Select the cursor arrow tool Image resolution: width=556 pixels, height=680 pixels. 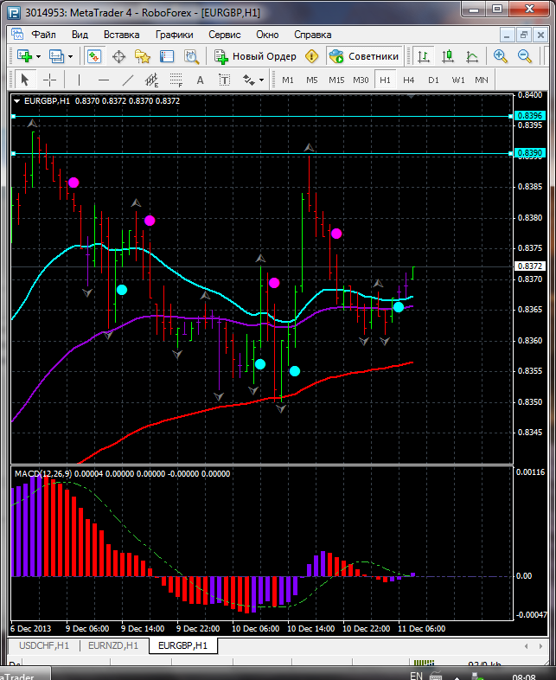[24, 80]
